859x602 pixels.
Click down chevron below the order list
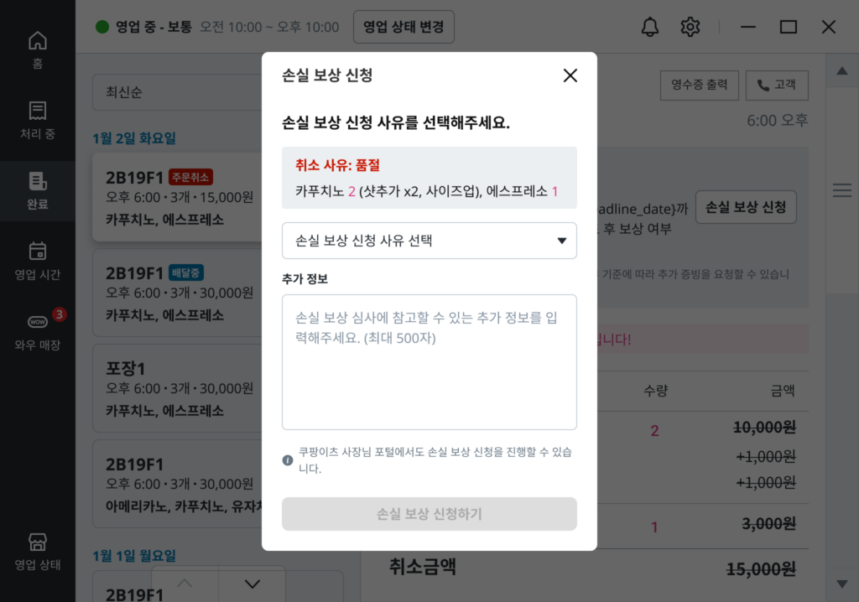tap(252, 584)
